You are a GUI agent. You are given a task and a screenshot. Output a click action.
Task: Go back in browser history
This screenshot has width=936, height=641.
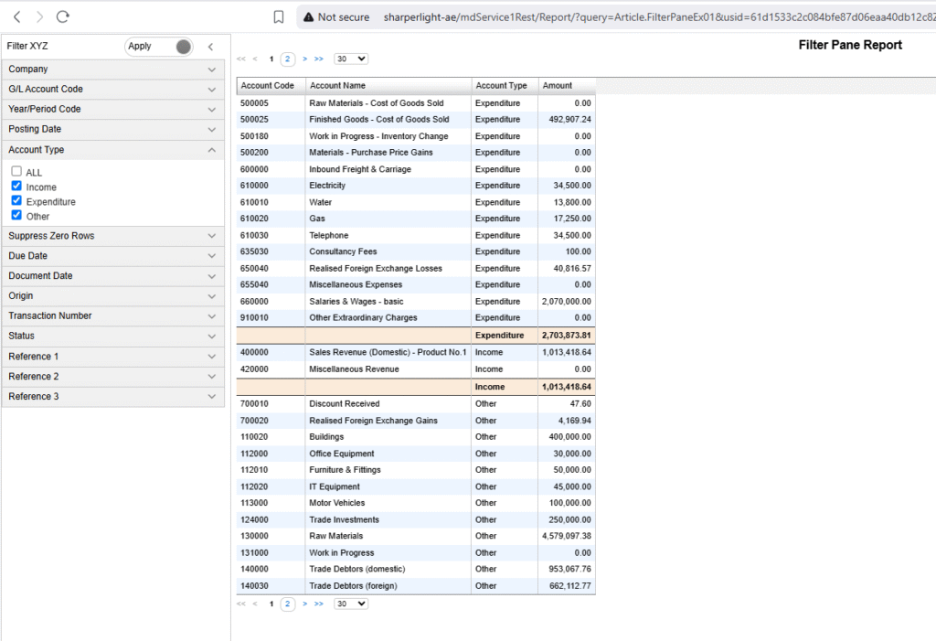[x=17, y=16]
